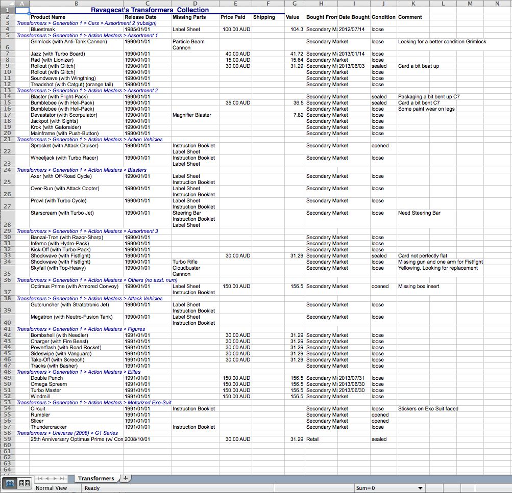Click the Price Paid header cell

(x=235, y=17)
